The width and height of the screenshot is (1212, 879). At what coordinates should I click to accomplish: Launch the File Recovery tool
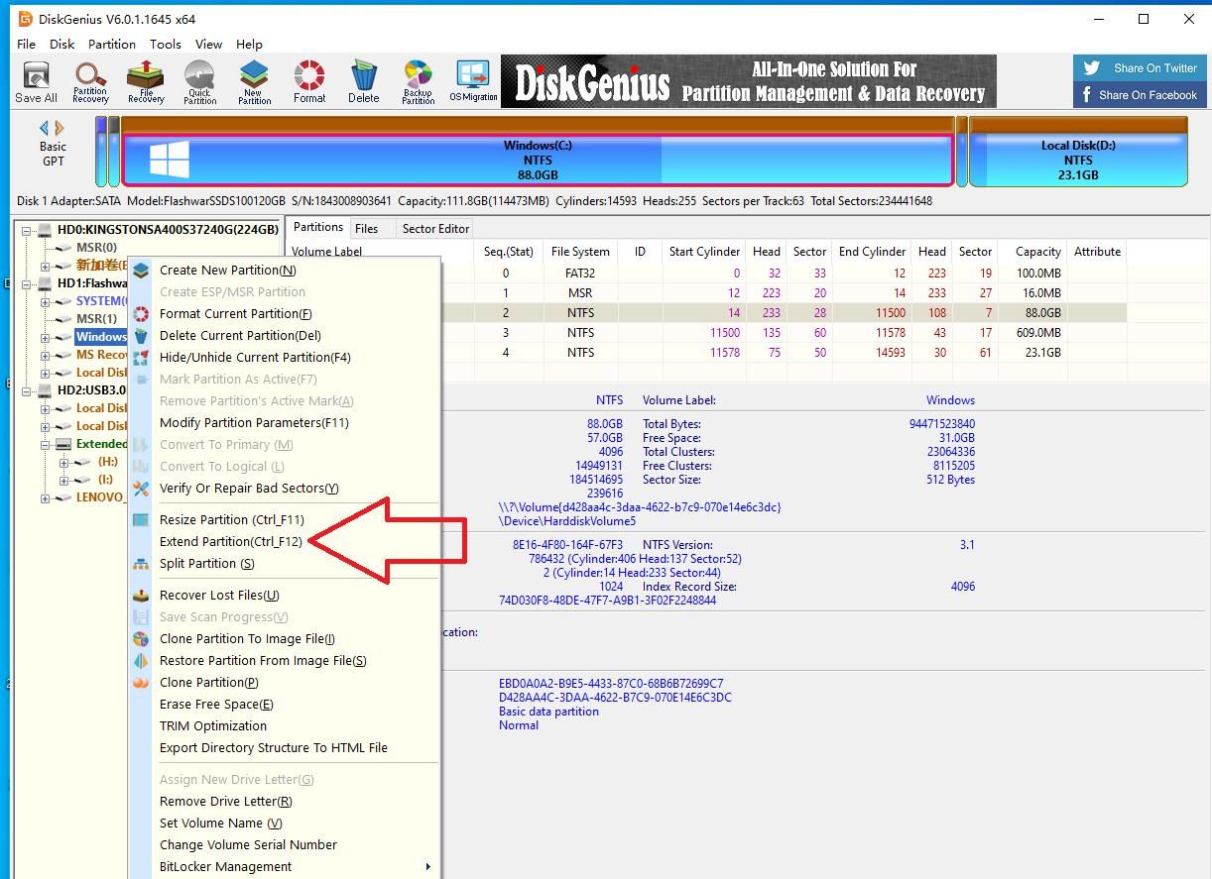click(x=145, y=82)
